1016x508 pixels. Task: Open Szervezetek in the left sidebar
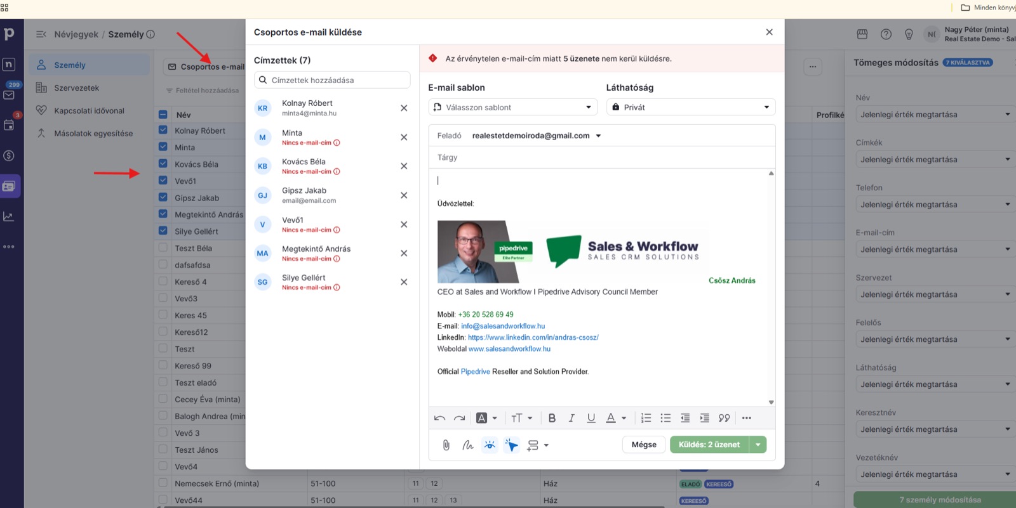[76, 88]
